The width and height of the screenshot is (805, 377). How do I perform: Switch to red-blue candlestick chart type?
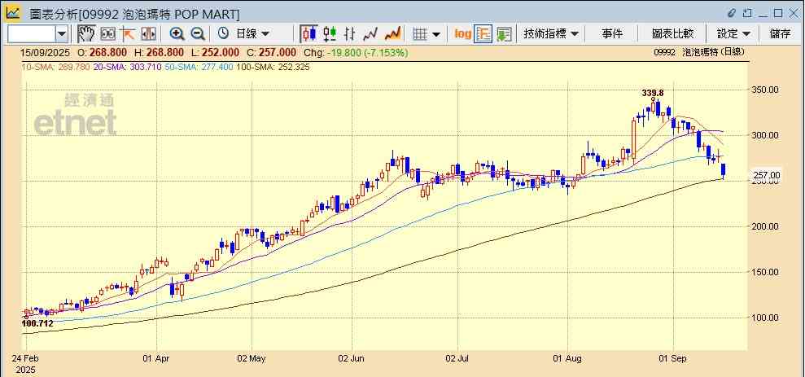pyautogui.click(x=309, y=34)
